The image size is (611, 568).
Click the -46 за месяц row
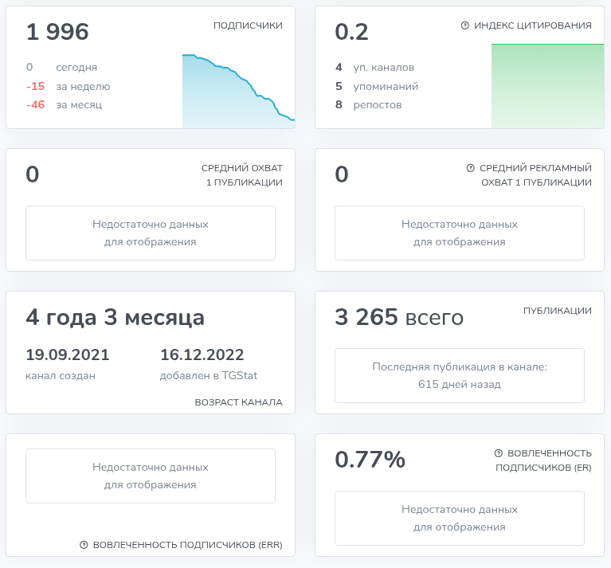pos(64,105)
